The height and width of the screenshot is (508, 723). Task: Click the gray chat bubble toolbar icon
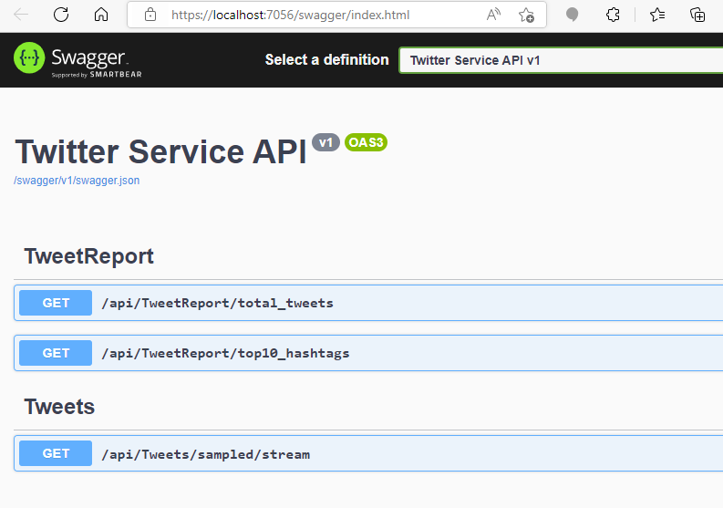click(x=573, y=15)
